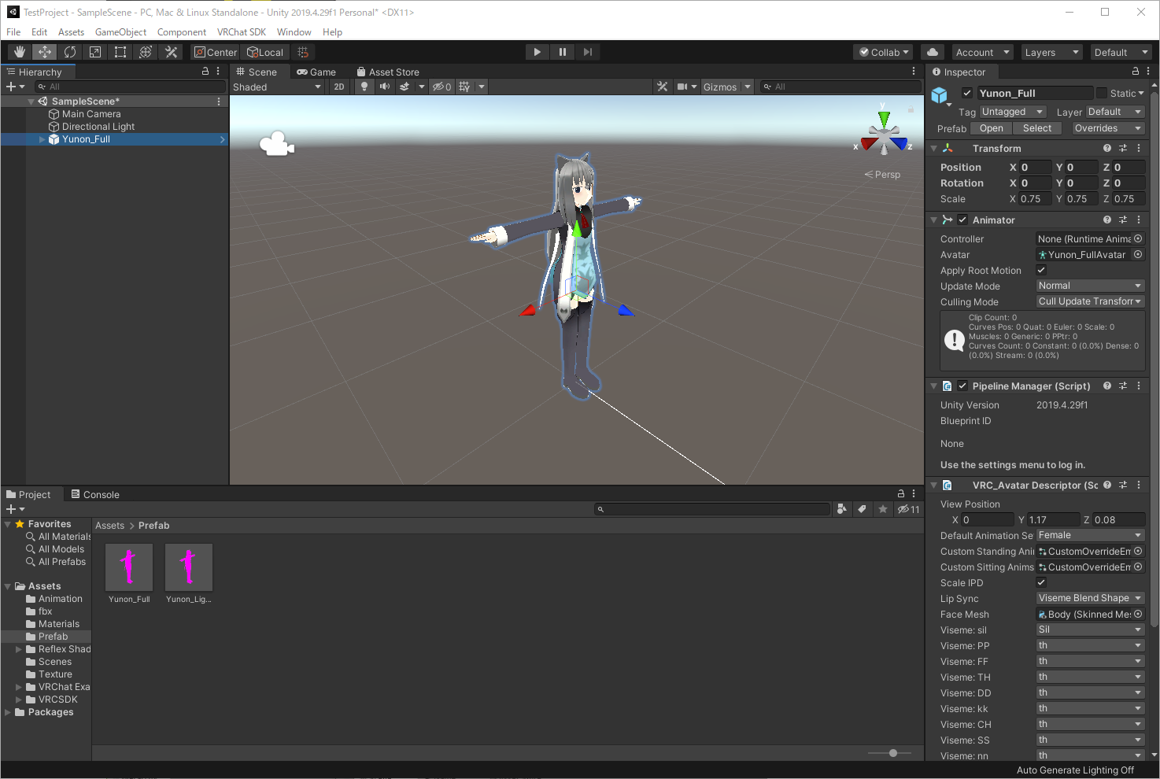Open Default Animation Set Female dropdown

tap(1089, 535)
